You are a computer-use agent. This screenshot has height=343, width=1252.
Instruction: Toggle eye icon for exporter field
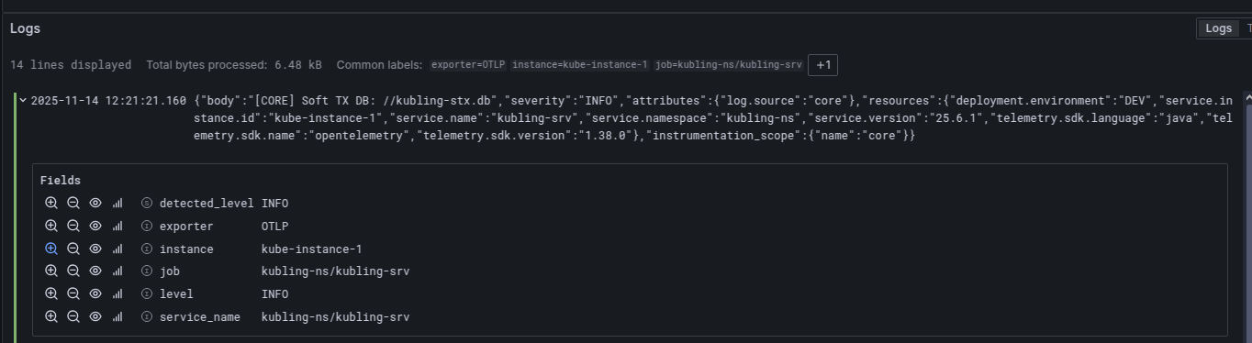[x=95, y=226]
